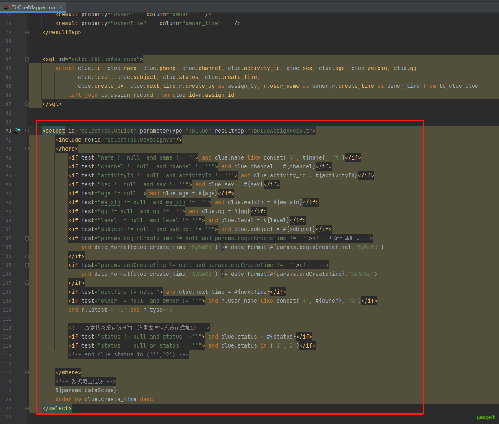Toggle fold marker at </sql> line 87
Image resolution: width=499 pixels, height=424 pixels.
coord(27,104)
